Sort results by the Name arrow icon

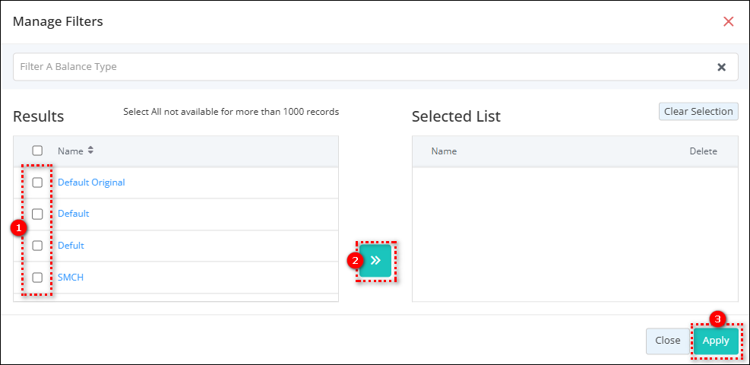tap(90, 151)
